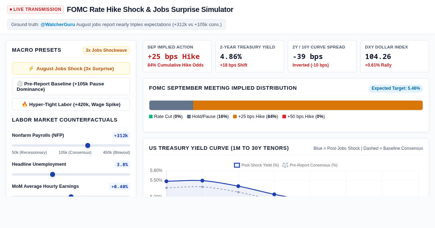Click '50k (Recessionary)' slider label
This screenshot has width=435, height=228.
[29, 152]
